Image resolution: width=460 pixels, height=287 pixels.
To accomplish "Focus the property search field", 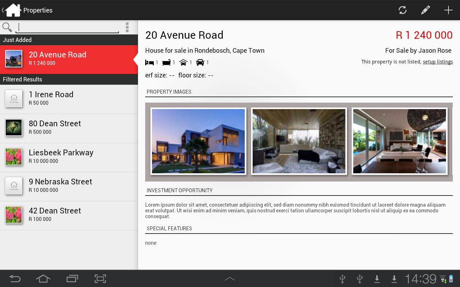I will tap(67, 28).
